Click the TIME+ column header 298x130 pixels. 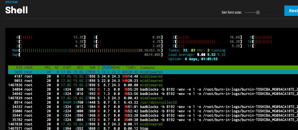(131, 67)
